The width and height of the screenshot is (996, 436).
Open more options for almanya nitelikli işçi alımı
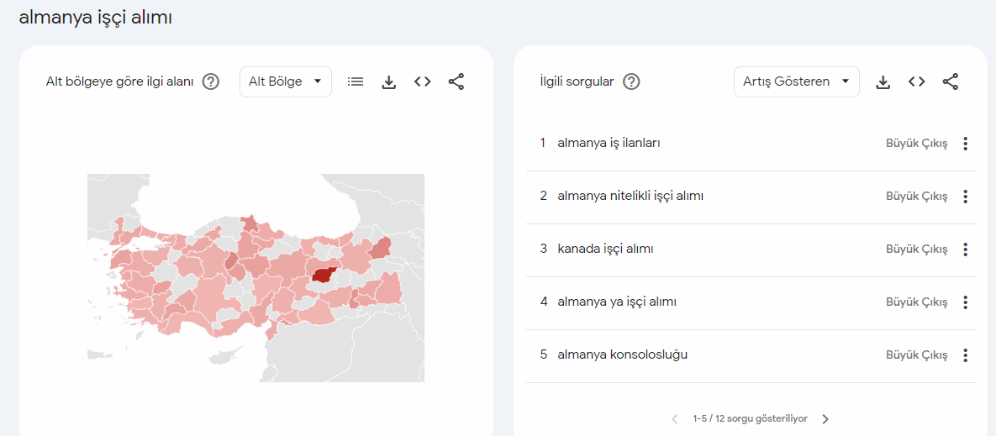click(x=965, y=197)
